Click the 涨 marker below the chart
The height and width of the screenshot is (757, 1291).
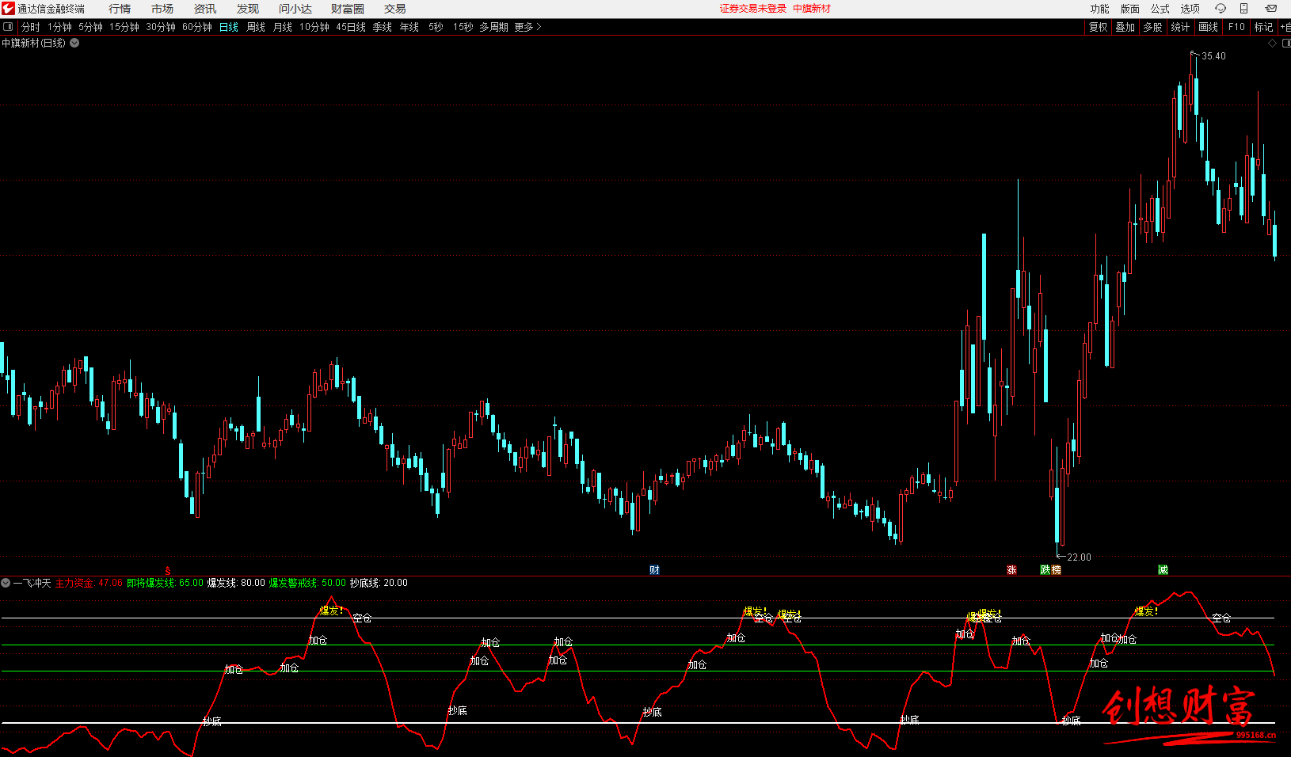[1011, 570]
